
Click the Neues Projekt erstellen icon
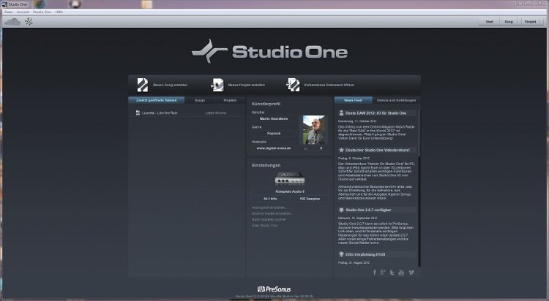point(217,85)
